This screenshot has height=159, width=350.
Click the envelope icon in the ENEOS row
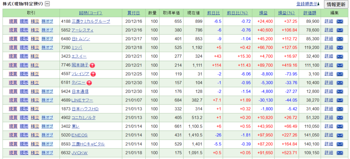tap(340, 135)
